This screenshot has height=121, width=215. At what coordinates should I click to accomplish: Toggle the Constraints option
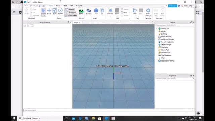[70, 12]
